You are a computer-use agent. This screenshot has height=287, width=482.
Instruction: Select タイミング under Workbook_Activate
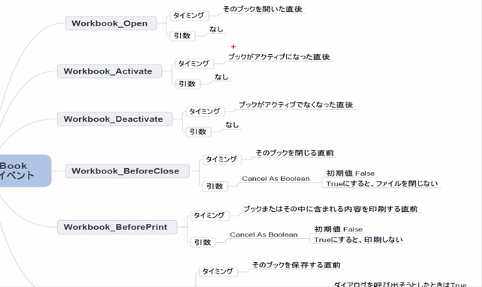194,64
